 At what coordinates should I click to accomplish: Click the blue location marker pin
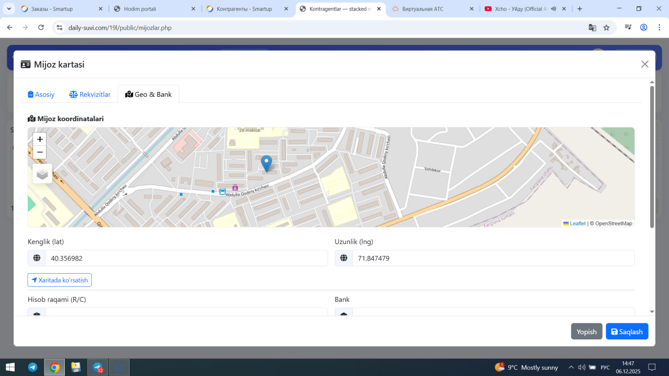(266, 163)
